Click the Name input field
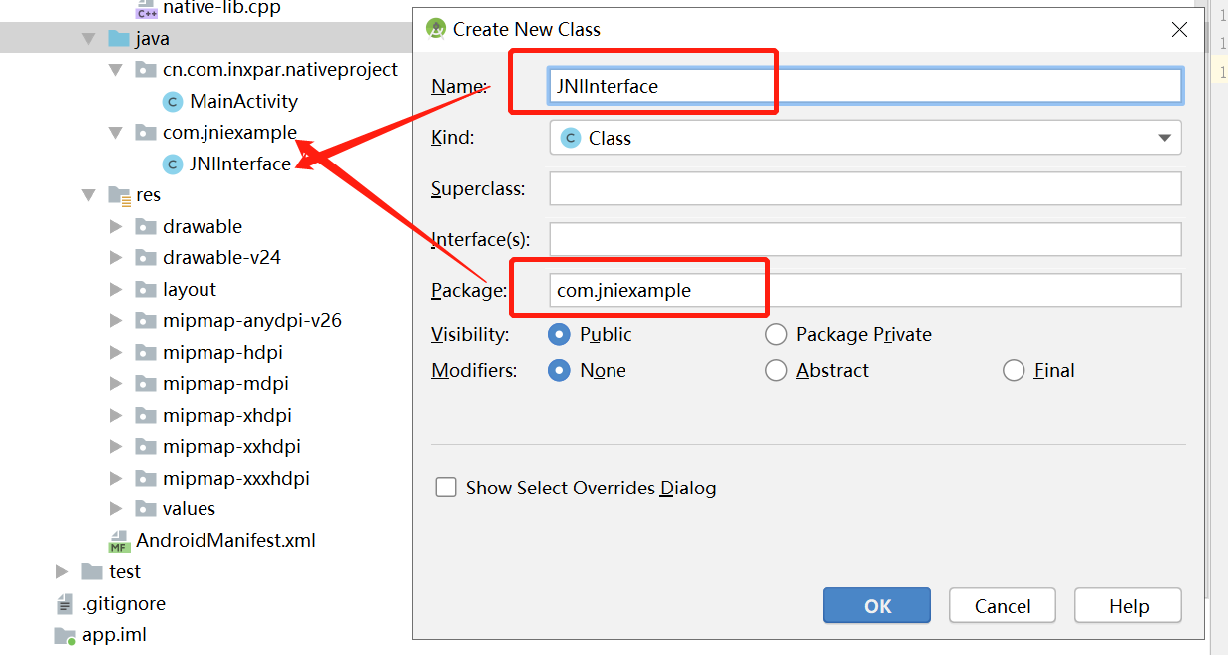1228x655 pixels. (865, 86)
